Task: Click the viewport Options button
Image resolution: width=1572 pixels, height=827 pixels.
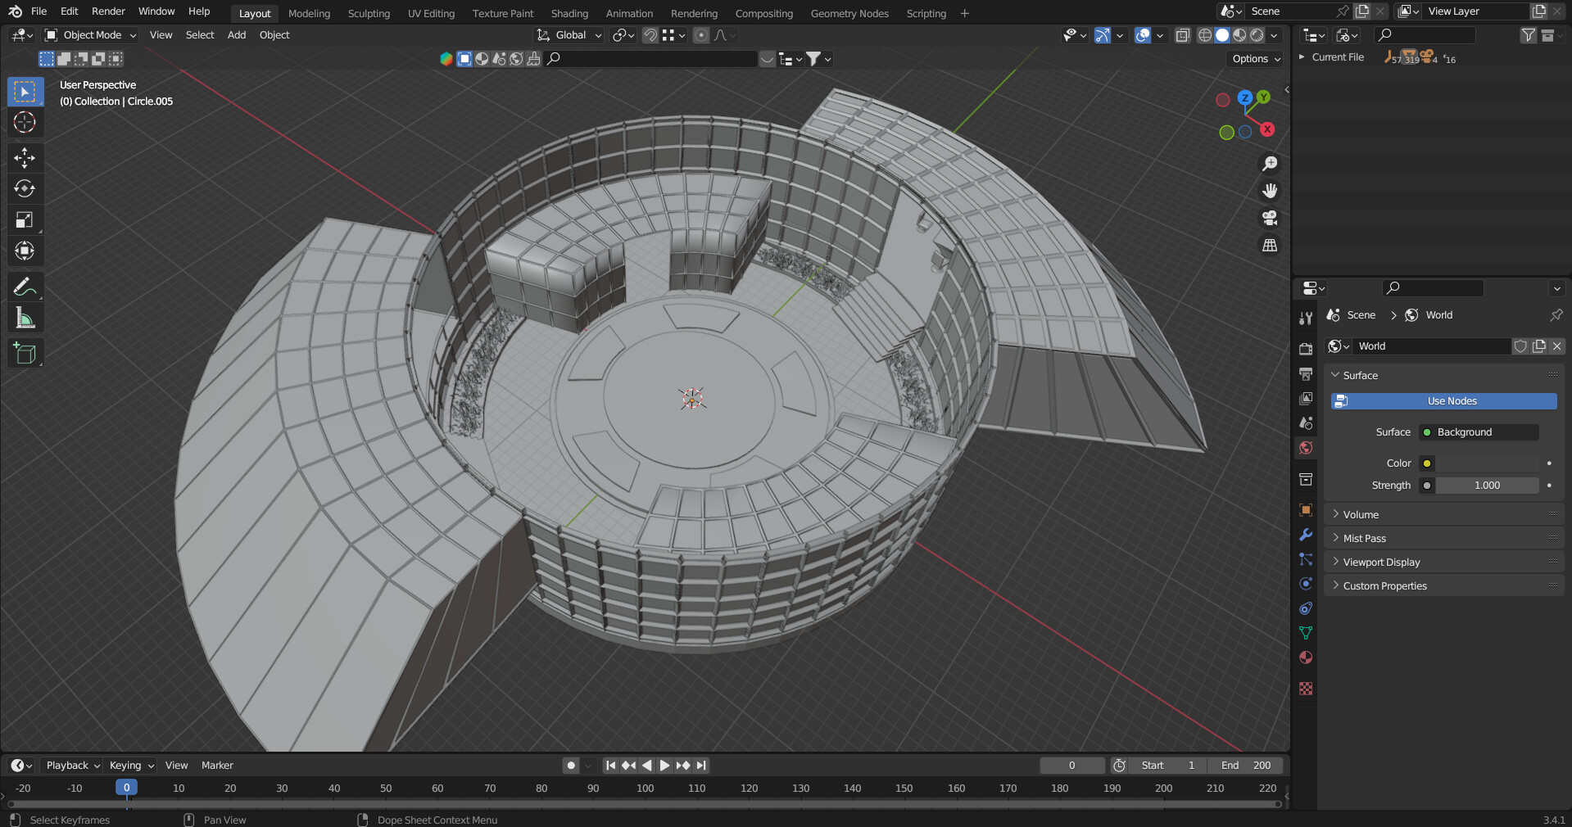Action: point(1256,59)
